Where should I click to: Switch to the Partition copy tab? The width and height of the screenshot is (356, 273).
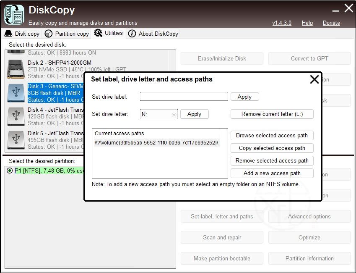[67, 34]
